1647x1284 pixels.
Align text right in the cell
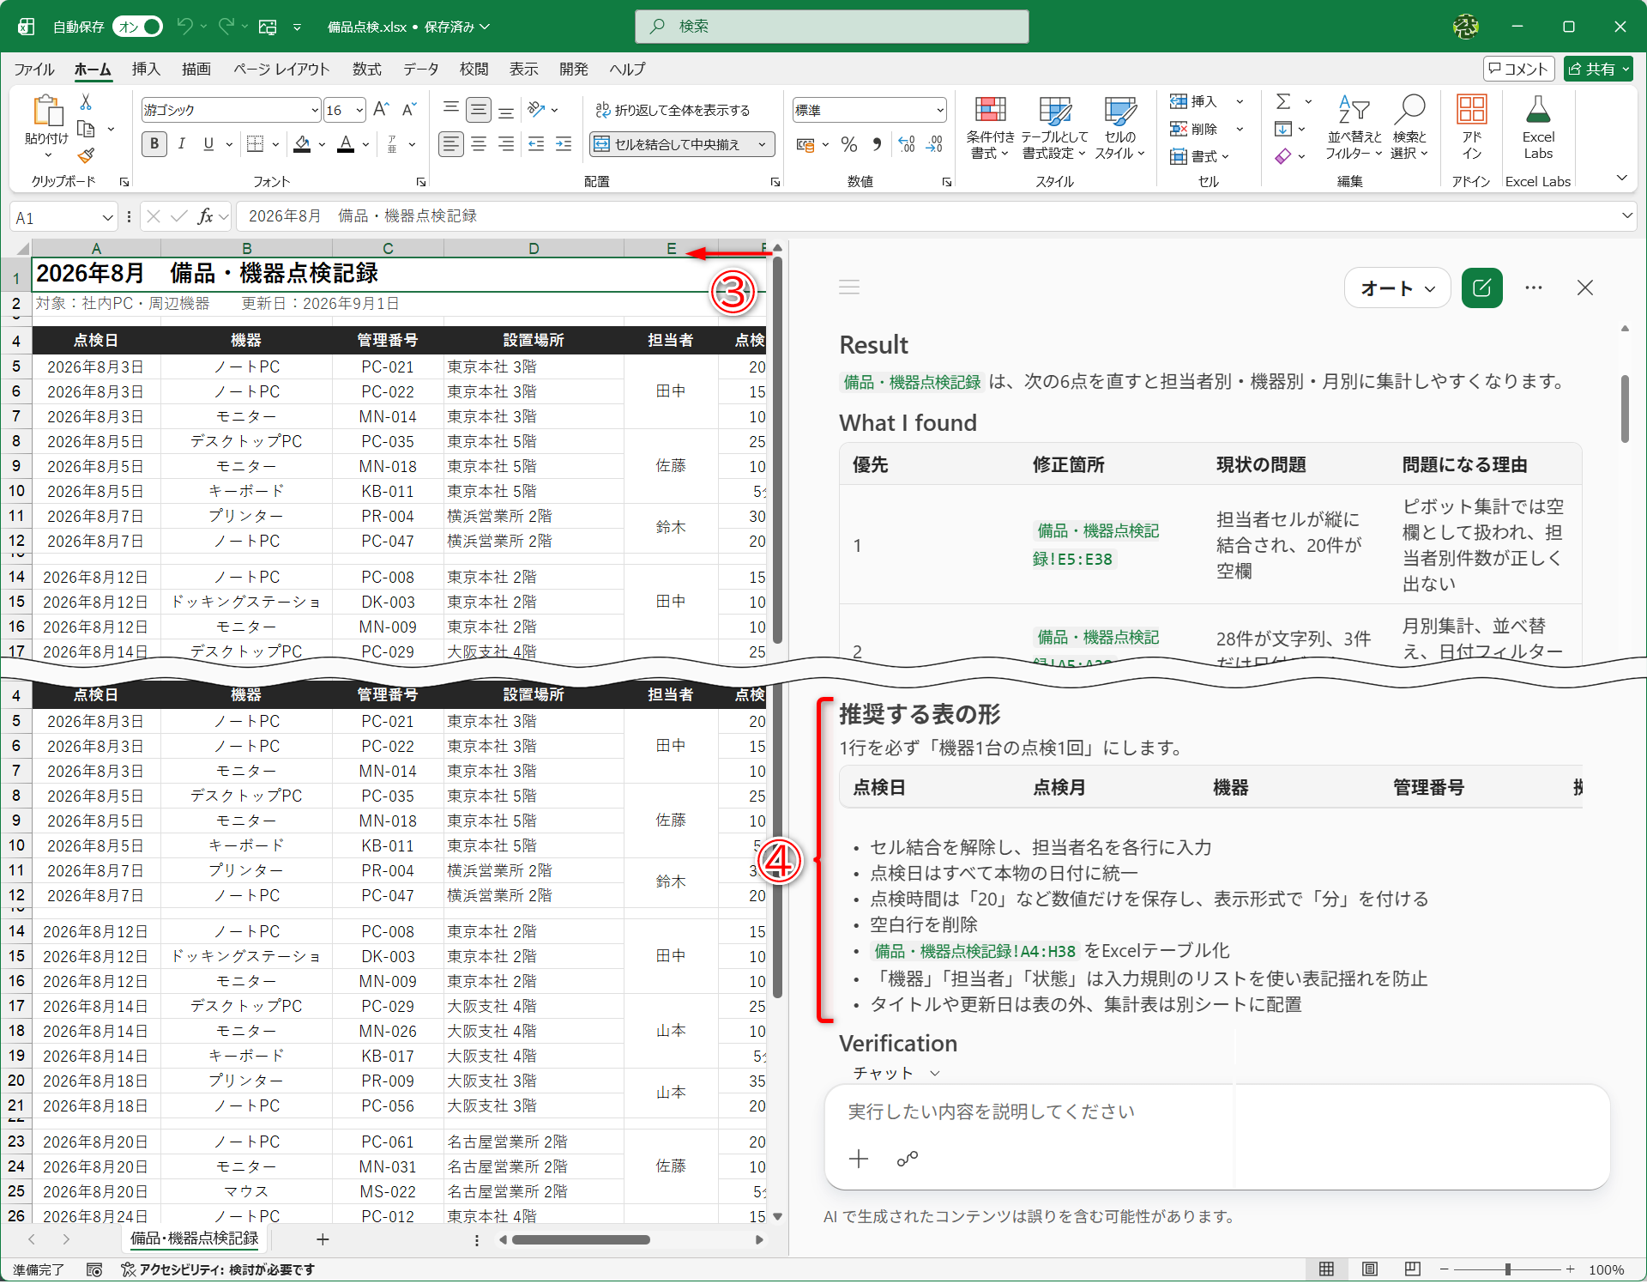click(x=506, y=144)
